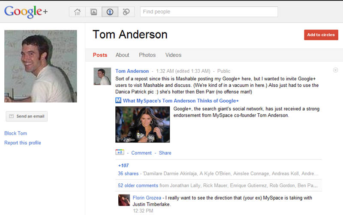Click the Public visibility label
Image resolution: width=343 pixels, height=215 pixels.
[x=223, y=71]
